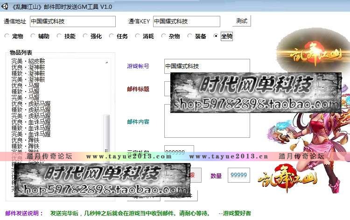Select list item 精致·血诛马蹬
The width and height of the screenshot is (350, 220).
[x=31, y=128]
